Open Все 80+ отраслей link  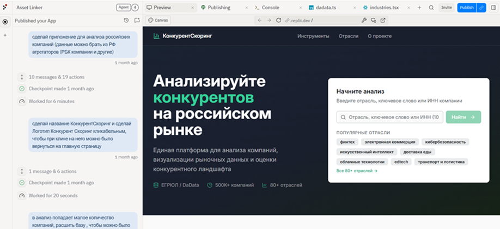357,171
